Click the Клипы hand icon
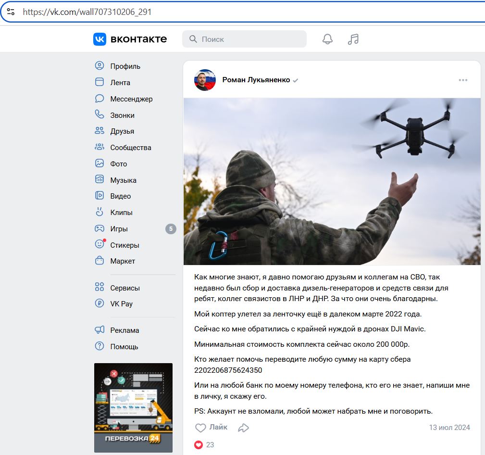The height and width of the screenshot is (455, 485). (x=99, y=212)
